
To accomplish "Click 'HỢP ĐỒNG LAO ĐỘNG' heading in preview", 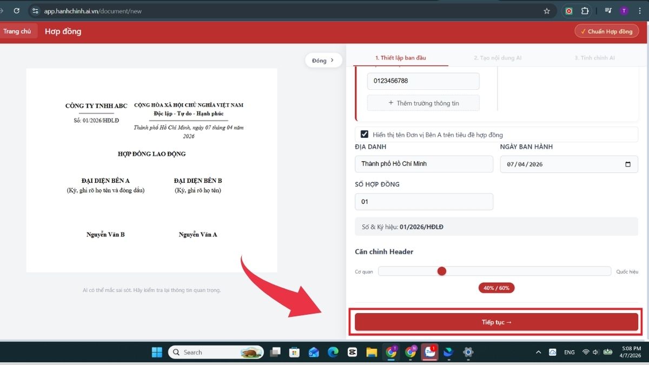I will (x=151, y=154).
